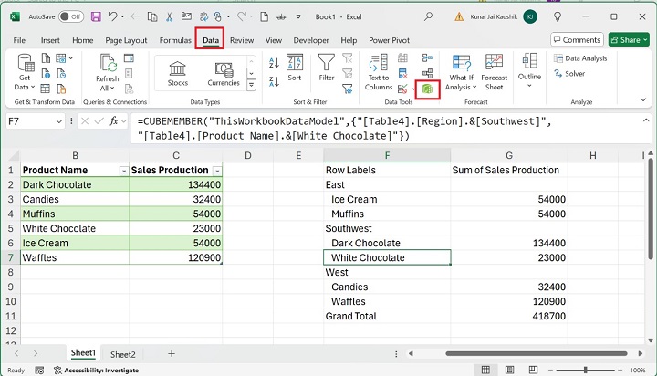657x376 pixels.
Task: Click the Manage Data Model icon
Action: [x=427, y=89]
